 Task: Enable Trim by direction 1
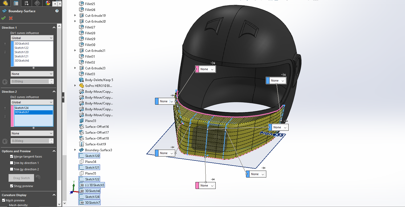pos(12,163)
